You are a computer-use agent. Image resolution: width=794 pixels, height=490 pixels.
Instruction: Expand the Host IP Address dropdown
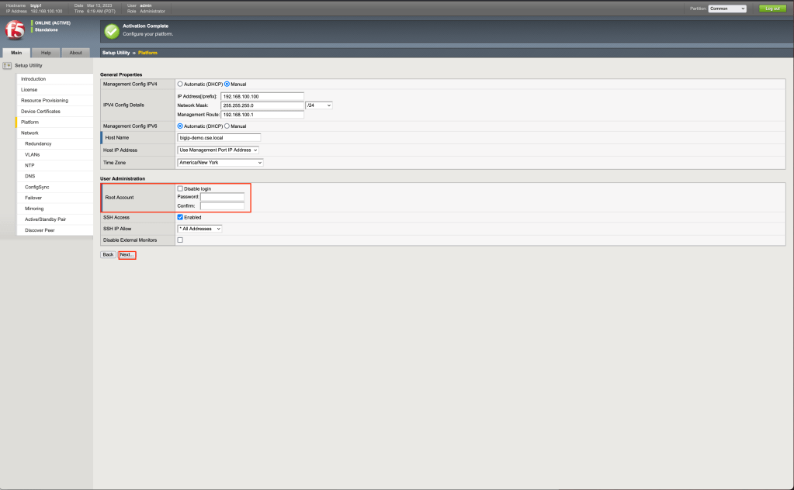pos(218,150)
